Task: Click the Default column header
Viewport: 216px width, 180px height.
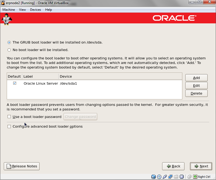Action: point(14,76)
